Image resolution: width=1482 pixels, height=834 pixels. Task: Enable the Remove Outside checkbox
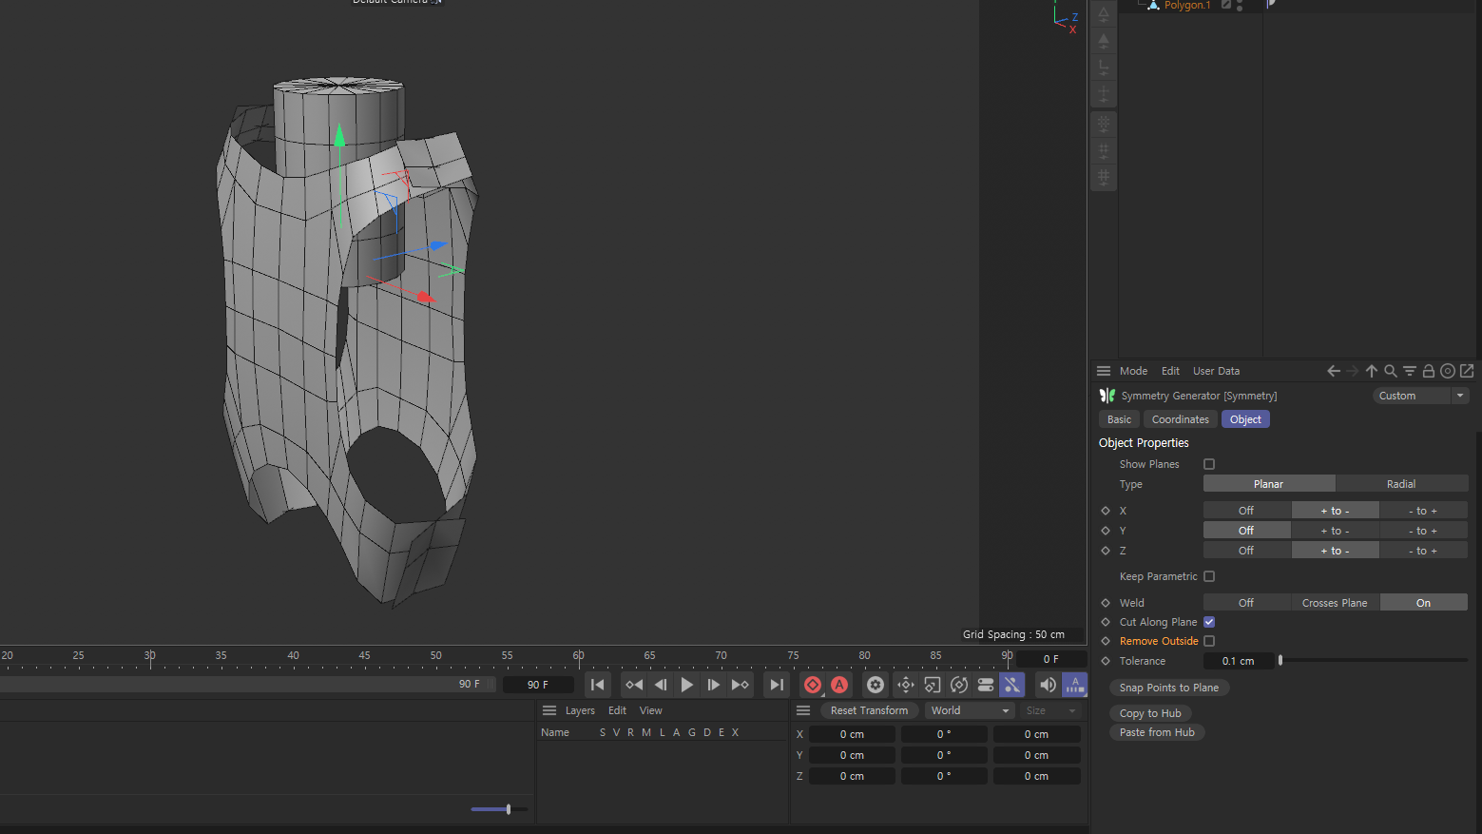pyautogui.click(x=1209, y=641)
